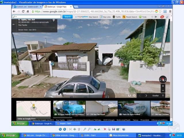
Task: Open a new Chrome tab
Action: [x=76, y=7]
